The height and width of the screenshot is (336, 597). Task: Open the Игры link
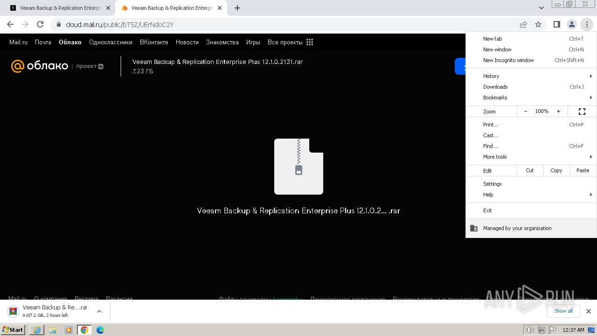[x=253, y=42]
